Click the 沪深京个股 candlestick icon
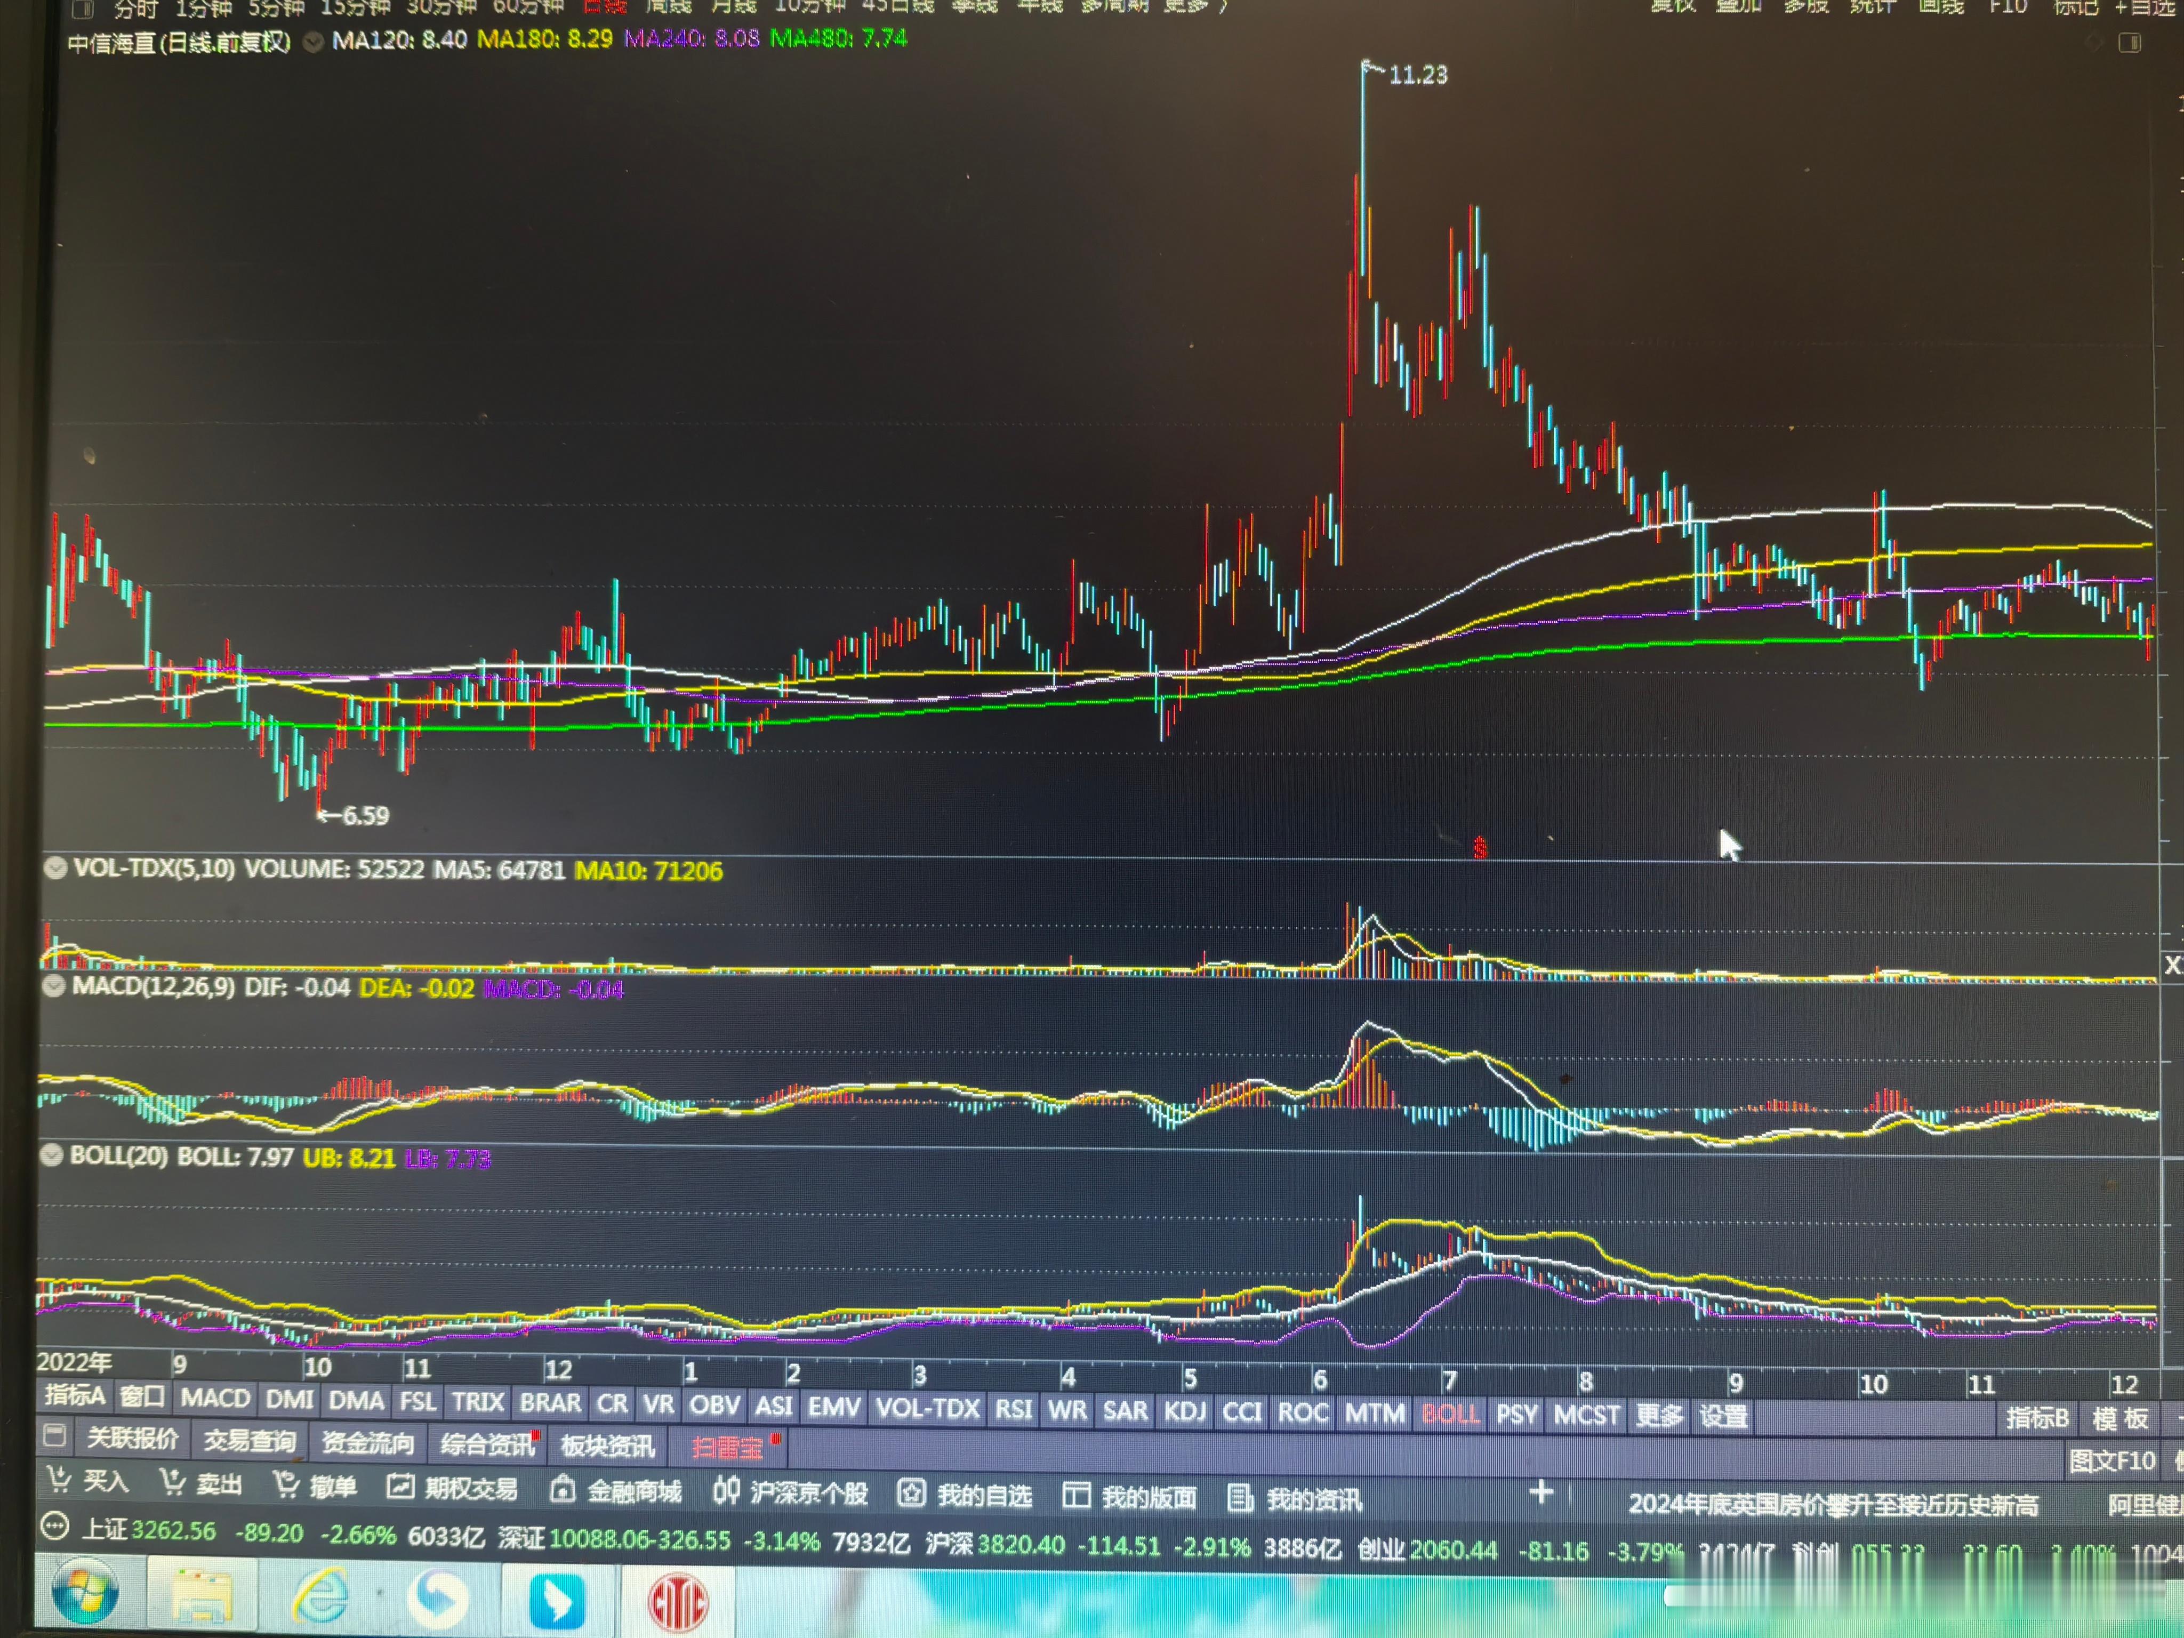Viewport: 2184px width, 1638px height. pyautogui.click(x=727, y=1490)
